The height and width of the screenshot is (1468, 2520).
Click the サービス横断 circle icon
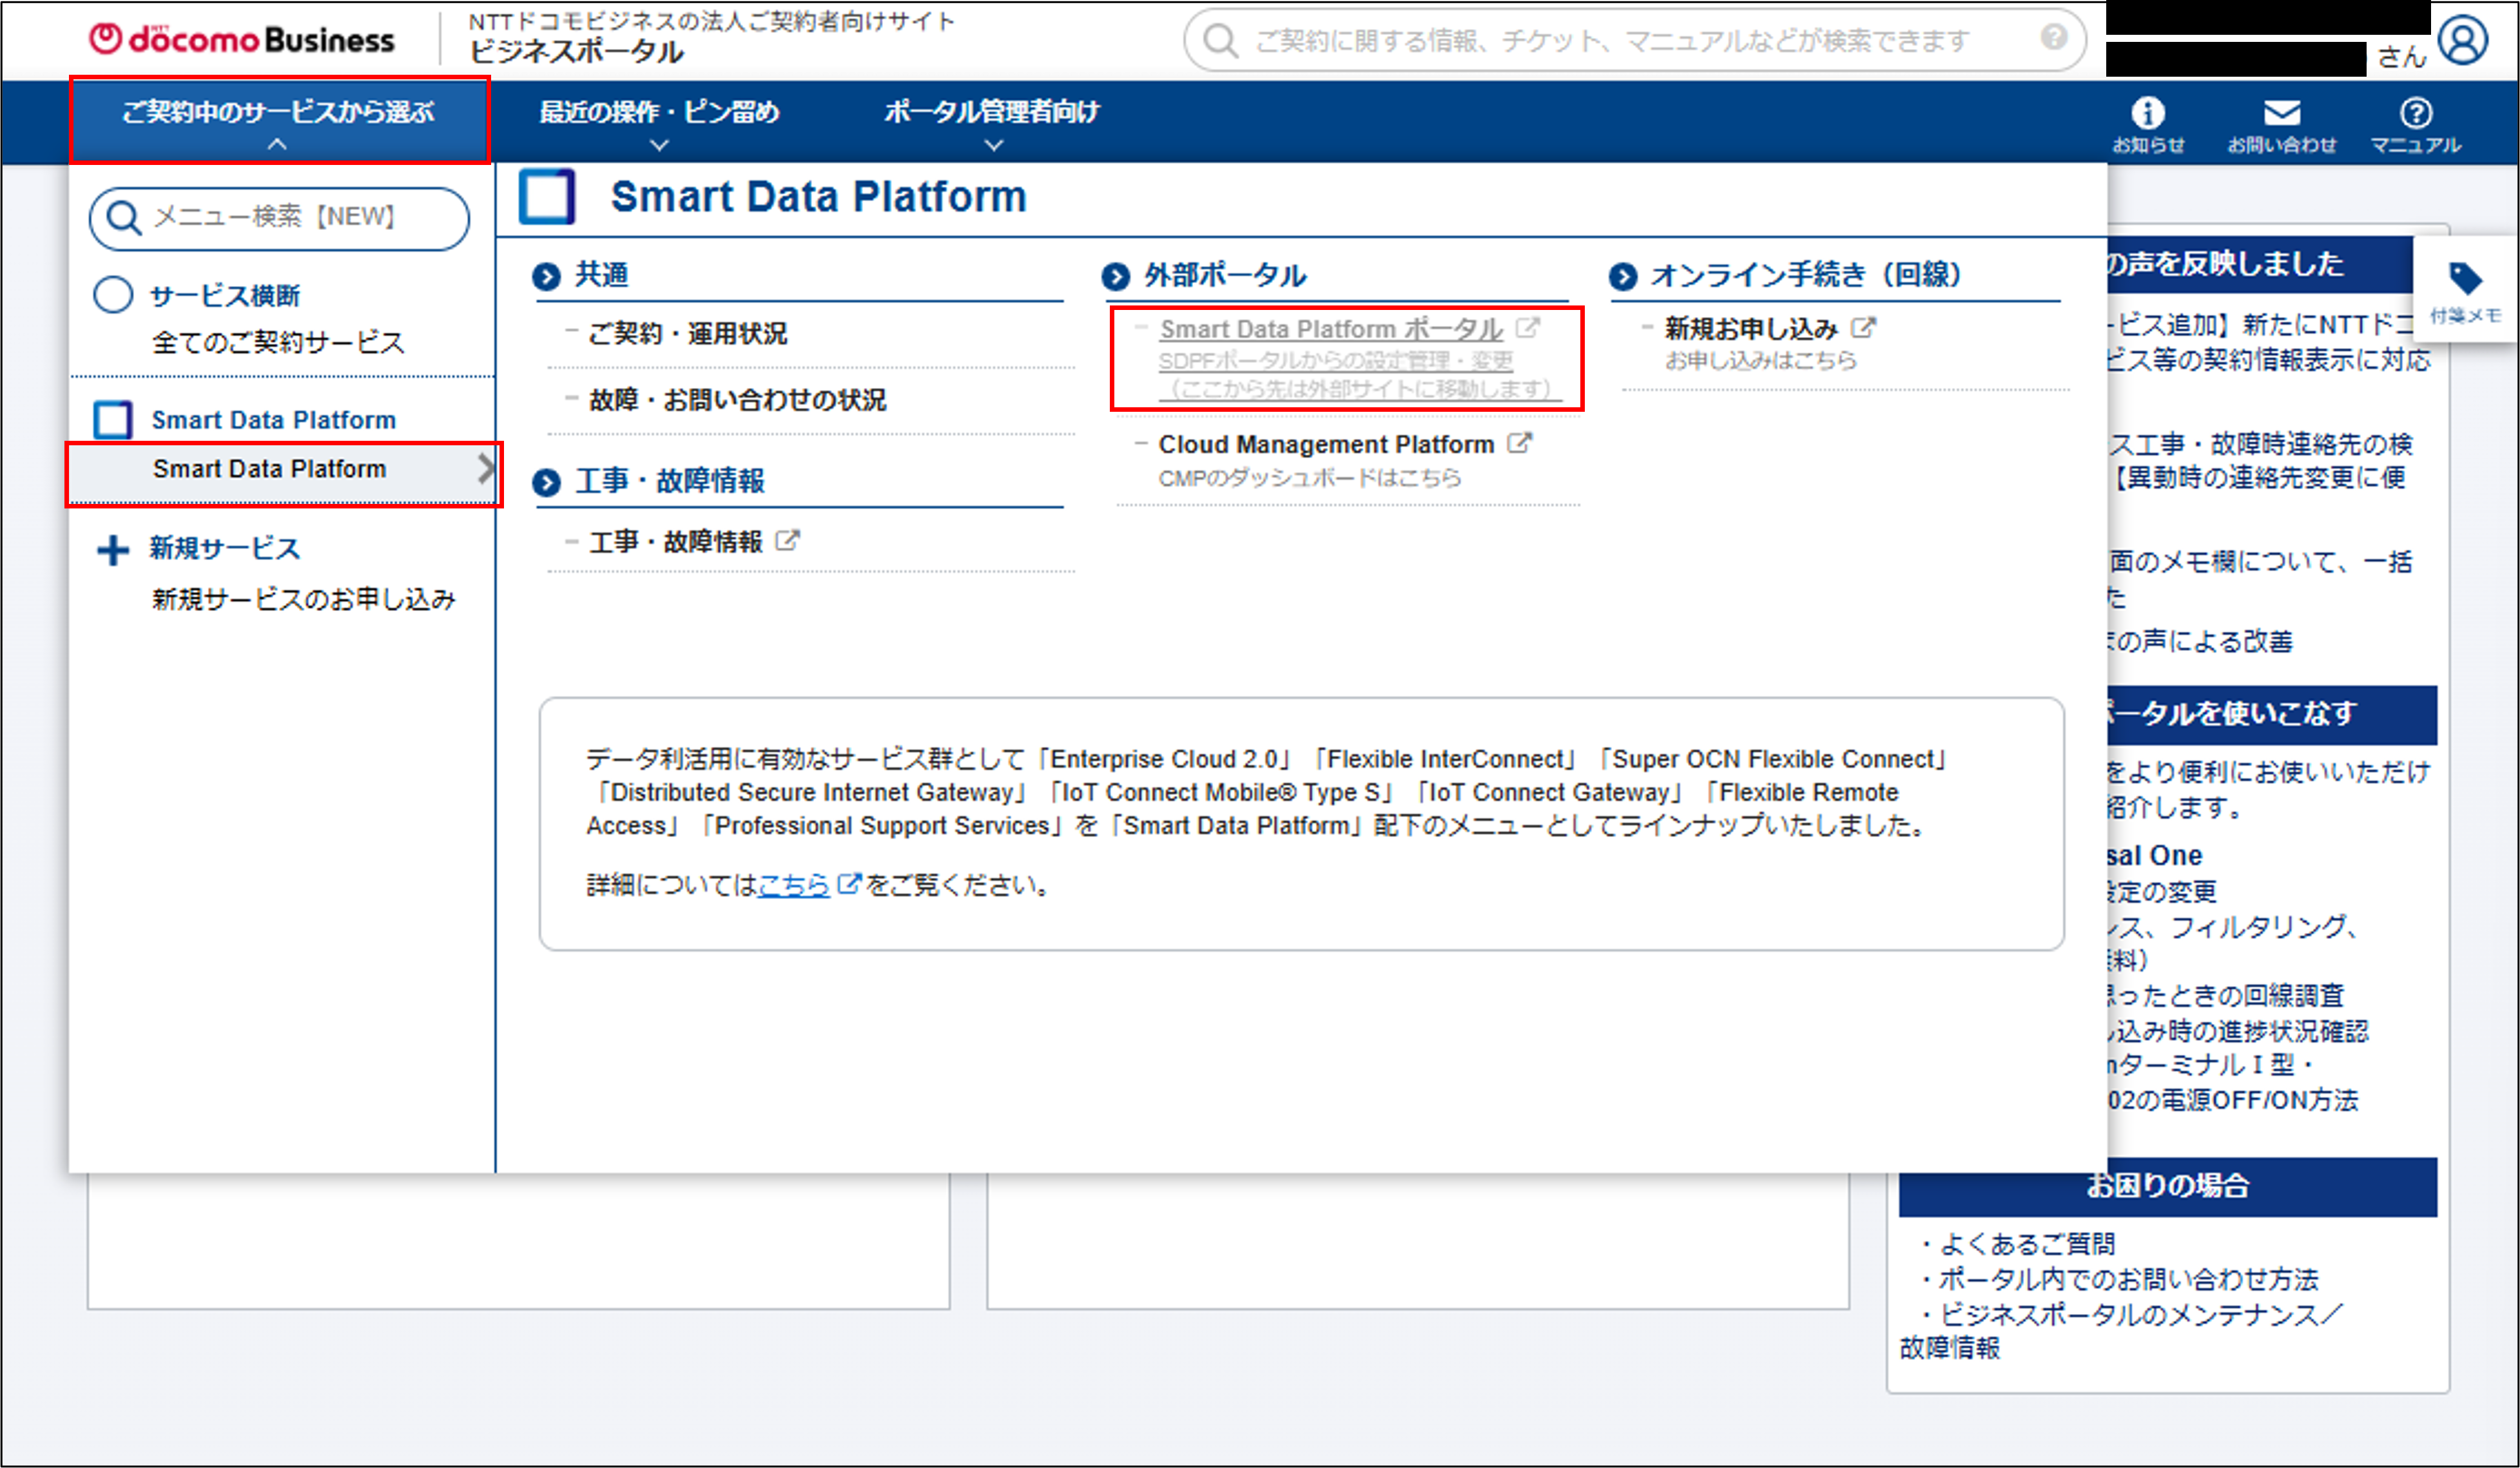(x=112, y=294)
